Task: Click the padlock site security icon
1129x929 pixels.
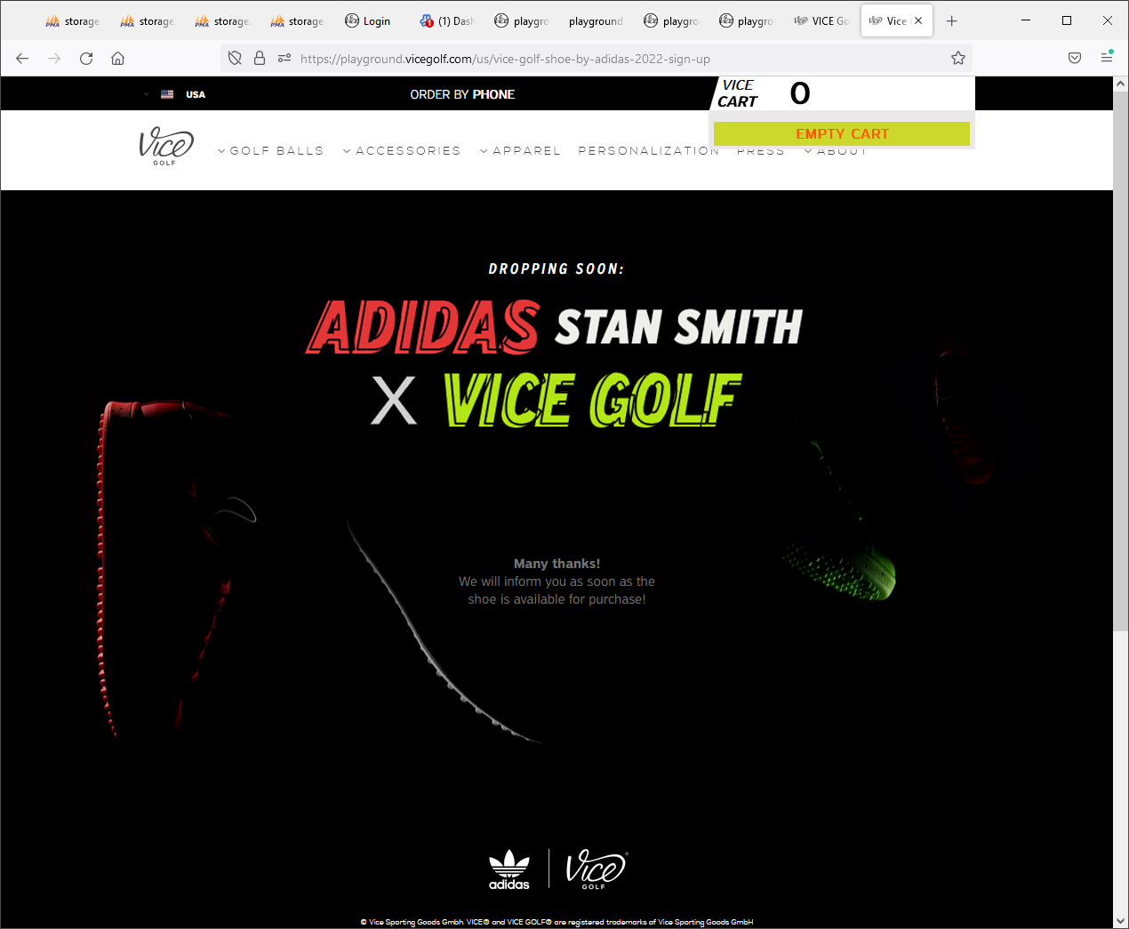Action: (260, 59)
